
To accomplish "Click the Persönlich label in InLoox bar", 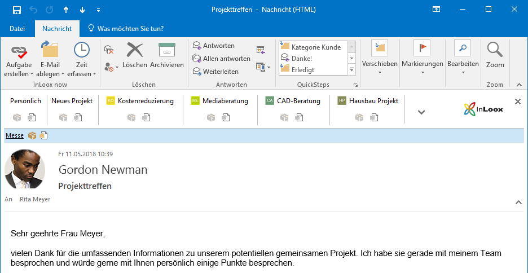I will coord(25,100).
